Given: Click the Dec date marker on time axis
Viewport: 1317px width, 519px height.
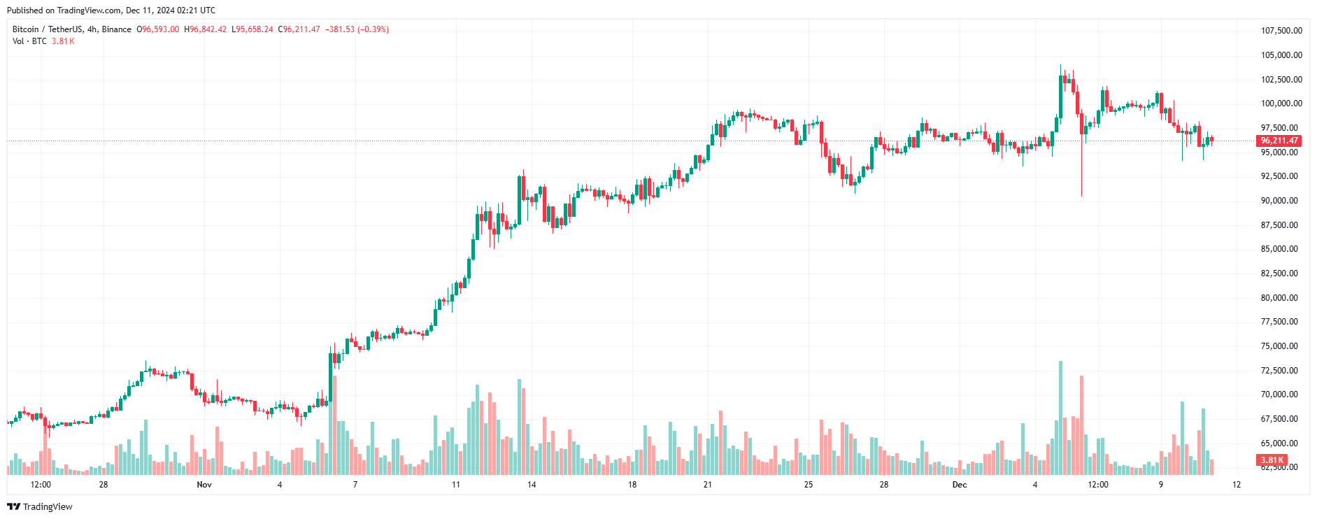Looking at the screenshot, I should pyautogui.click(x=960, y=485).
